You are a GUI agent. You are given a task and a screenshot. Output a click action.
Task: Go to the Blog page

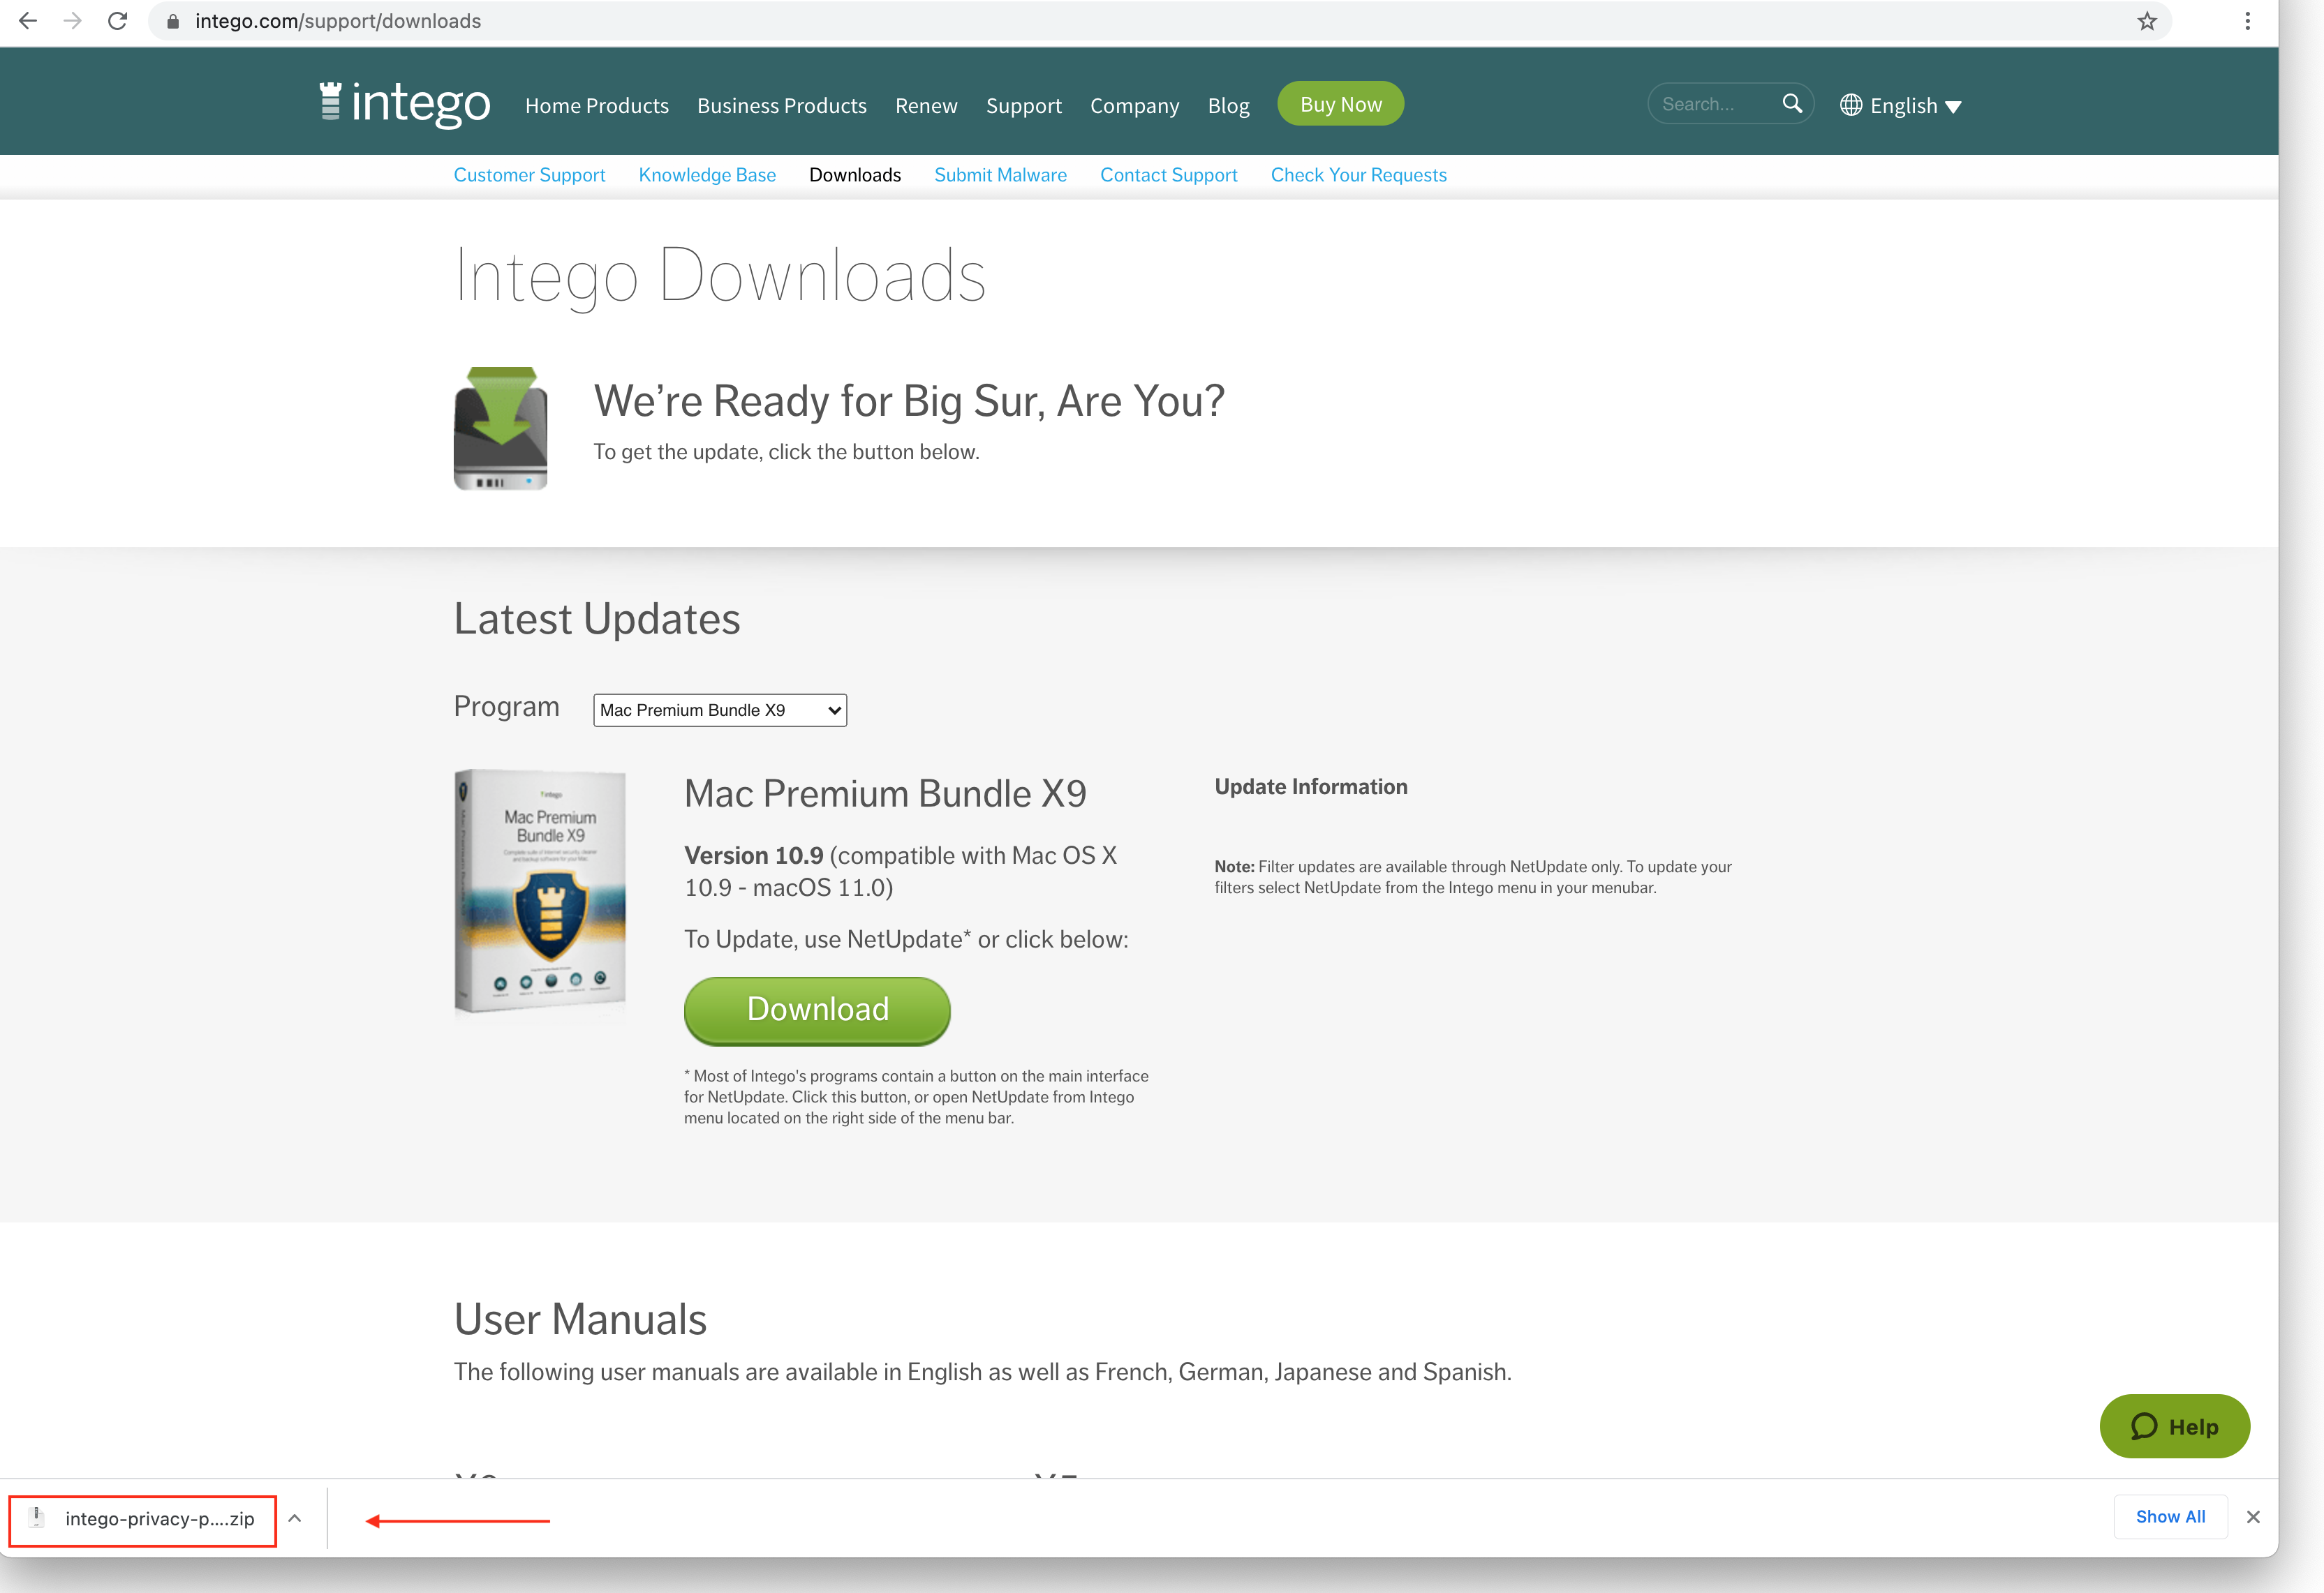click(x=1229, y=105)
